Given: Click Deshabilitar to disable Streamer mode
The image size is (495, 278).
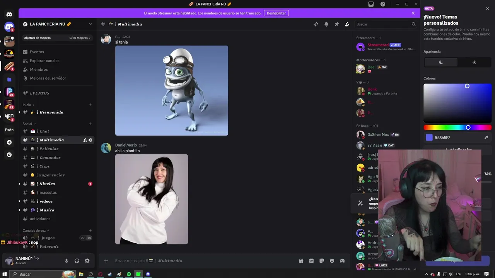Looking at the screenshot, I should click(x=276, y=13).
